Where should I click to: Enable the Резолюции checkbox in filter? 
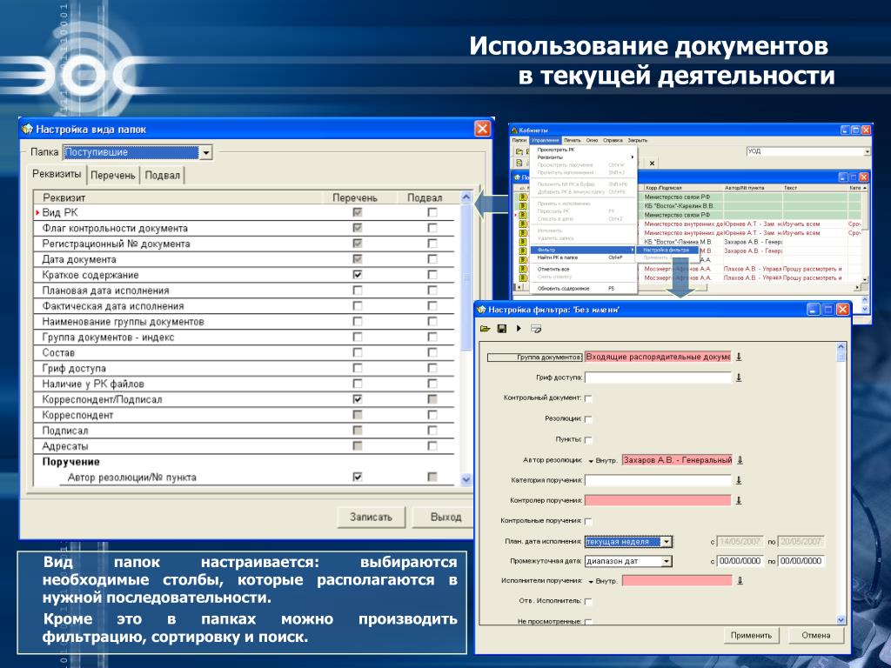pos(589,419)
